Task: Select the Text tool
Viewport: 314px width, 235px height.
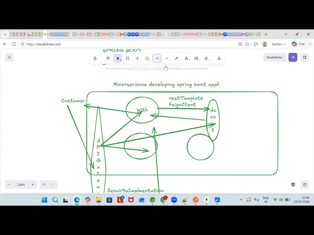Action: (186, 58)
